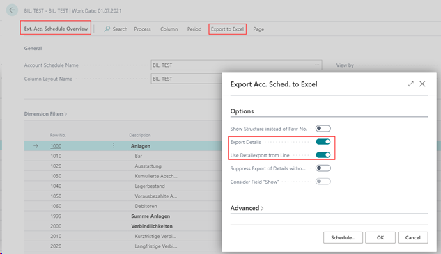Click the Schedule... button

(x=343, y=237)
